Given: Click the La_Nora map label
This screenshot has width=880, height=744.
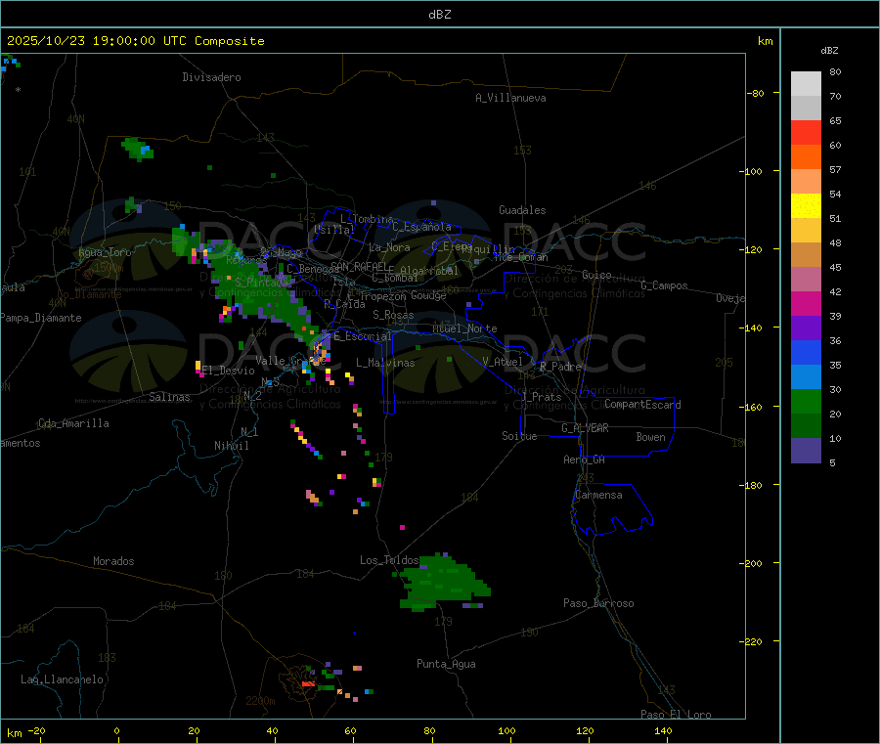Looking at the screenshot, I should point(389,247).
